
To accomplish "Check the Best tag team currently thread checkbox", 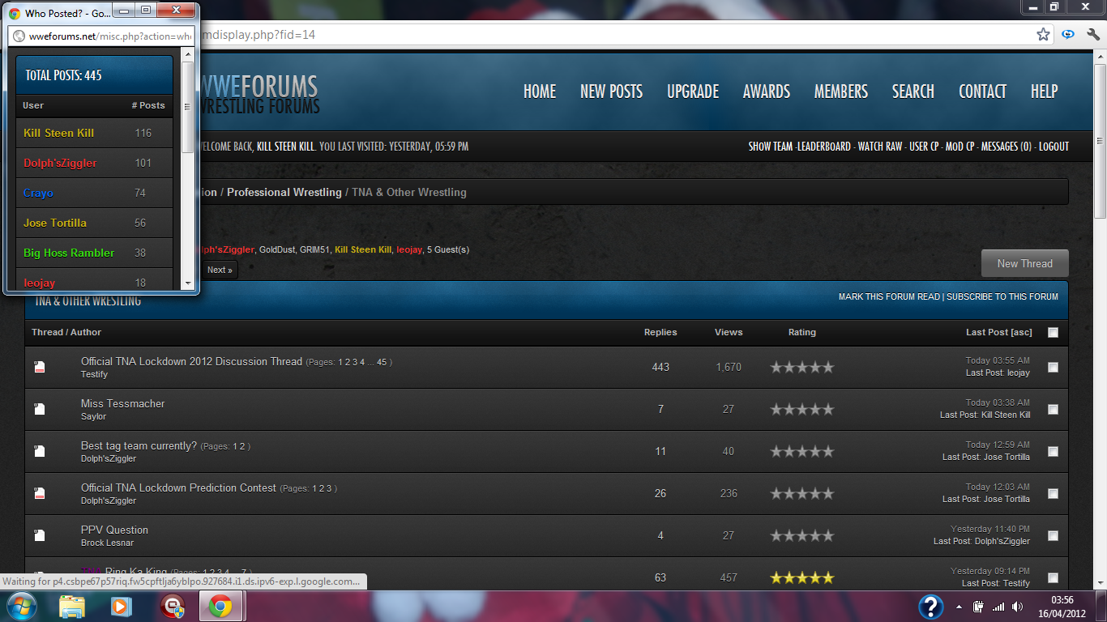I will (1053, 451).
